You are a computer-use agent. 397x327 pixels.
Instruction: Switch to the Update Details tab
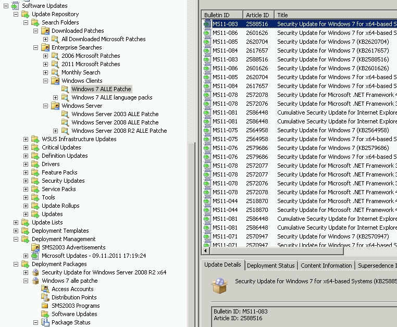pyautogui.click(x=222, y=265)
